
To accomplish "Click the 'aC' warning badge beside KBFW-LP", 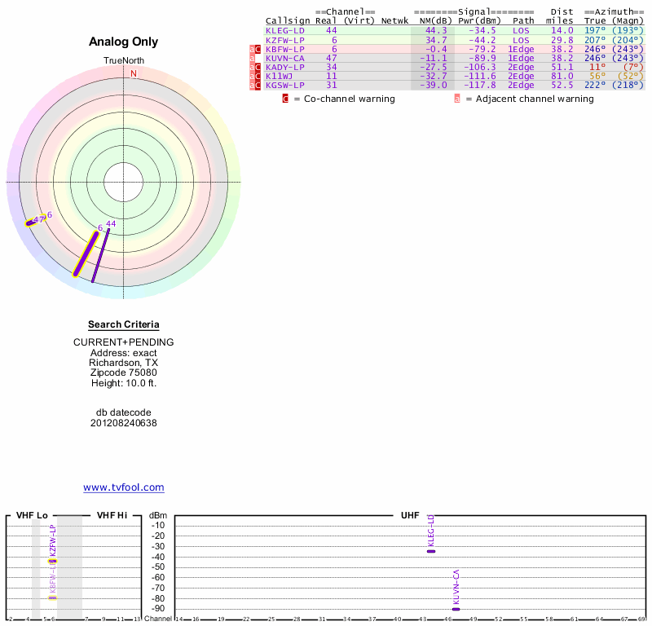I will click(255, 49).
